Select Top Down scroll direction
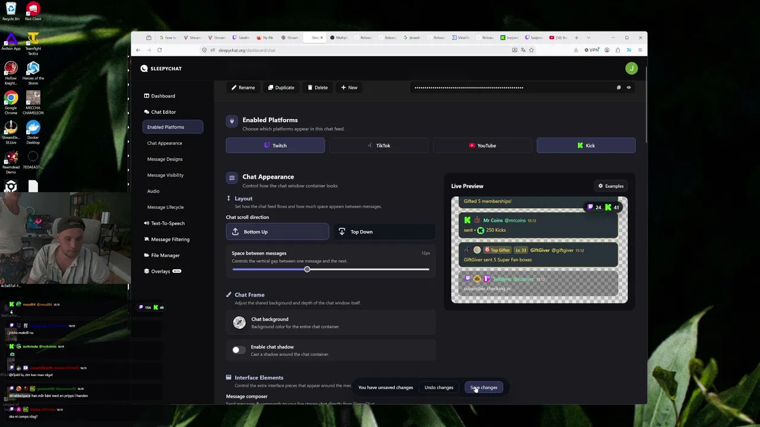The width and height of the screenshot is (760, 427). coord(384,232)
